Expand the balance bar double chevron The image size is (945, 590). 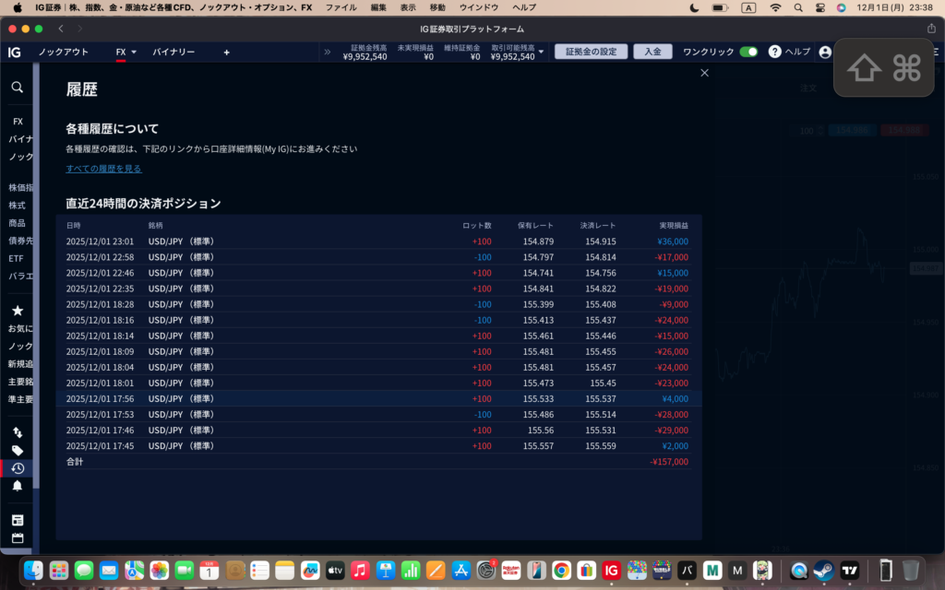click(x=327, y=53)
